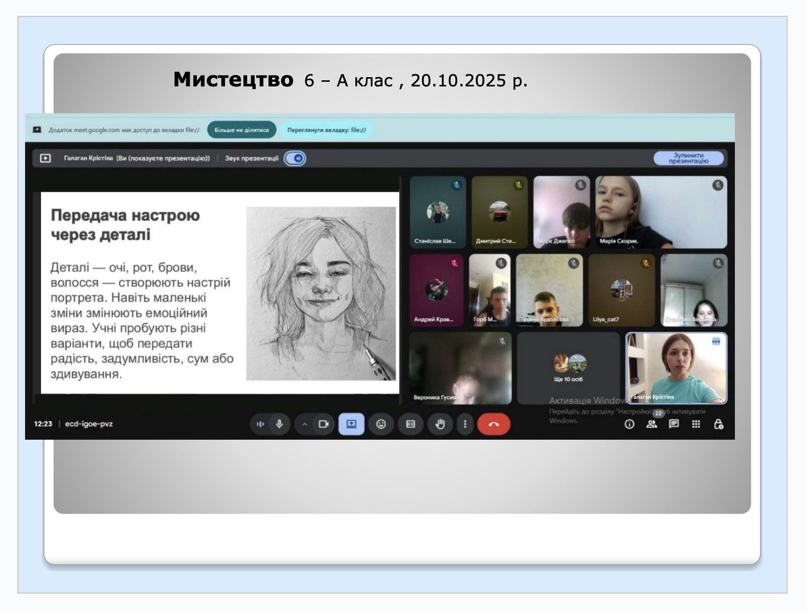Screen dimensions: 807x612
Task: Expand camera options chevron arrow
Action: tap(305, 424)
